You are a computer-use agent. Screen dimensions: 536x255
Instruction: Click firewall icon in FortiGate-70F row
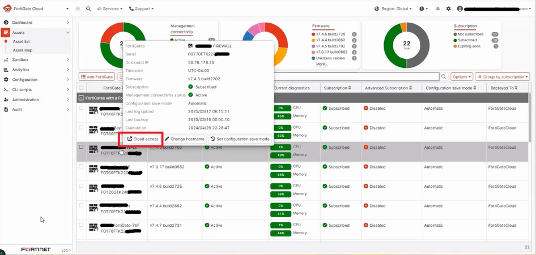[93, 227]
